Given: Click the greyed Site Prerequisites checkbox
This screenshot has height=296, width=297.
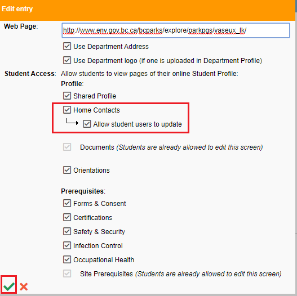Looking at the screenshot, I should click(x=67, y=273).
